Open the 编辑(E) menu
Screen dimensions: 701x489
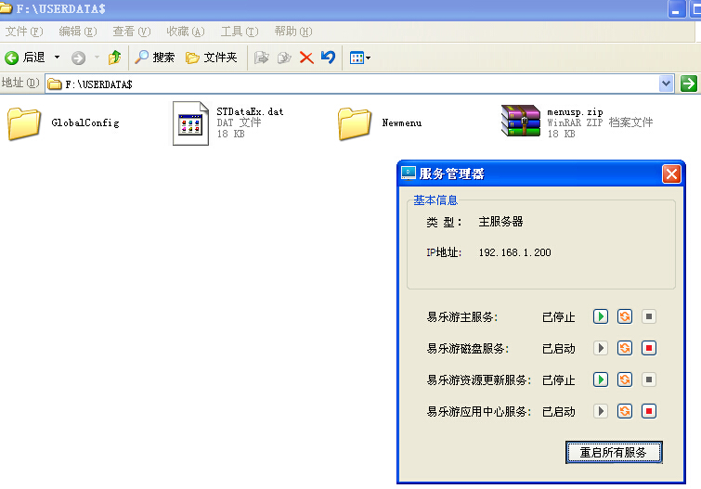pyautogui.click(x=78, y=32)
